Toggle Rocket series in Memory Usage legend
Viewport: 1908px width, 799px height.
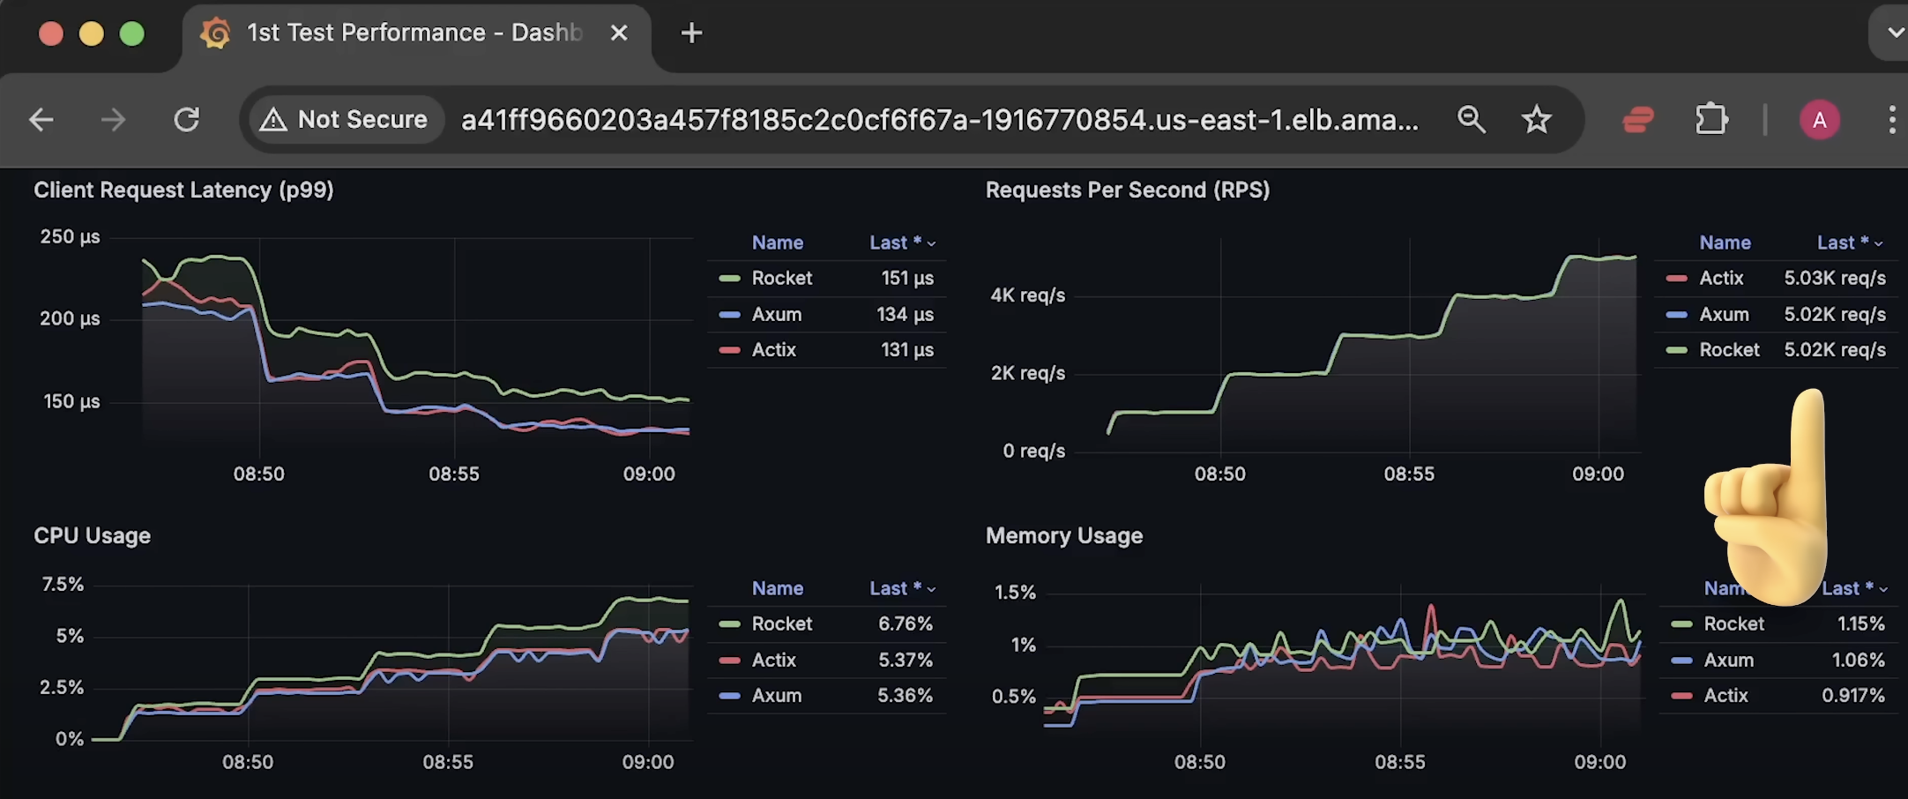click(1734, 624)
